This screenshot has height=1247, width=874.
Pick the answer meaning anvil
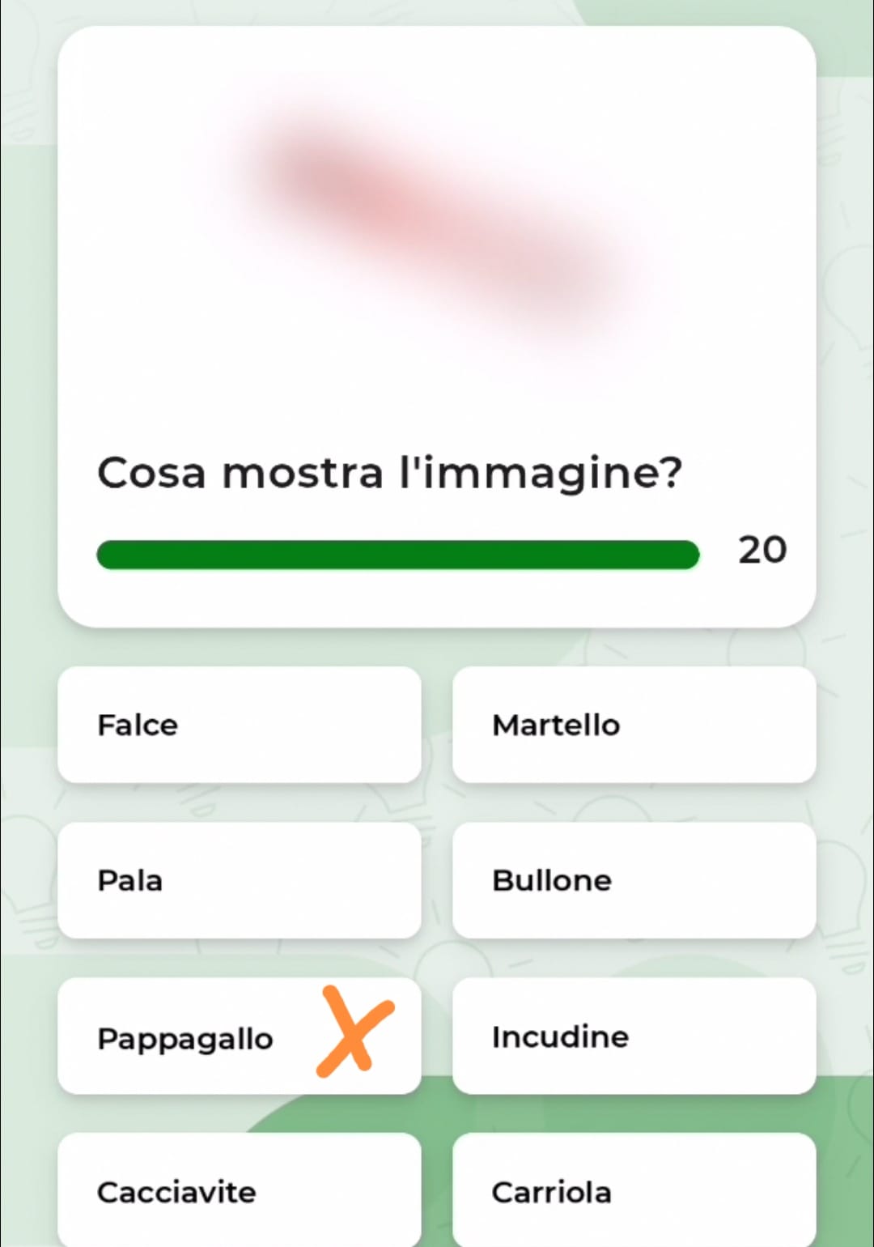(634, 1036)
